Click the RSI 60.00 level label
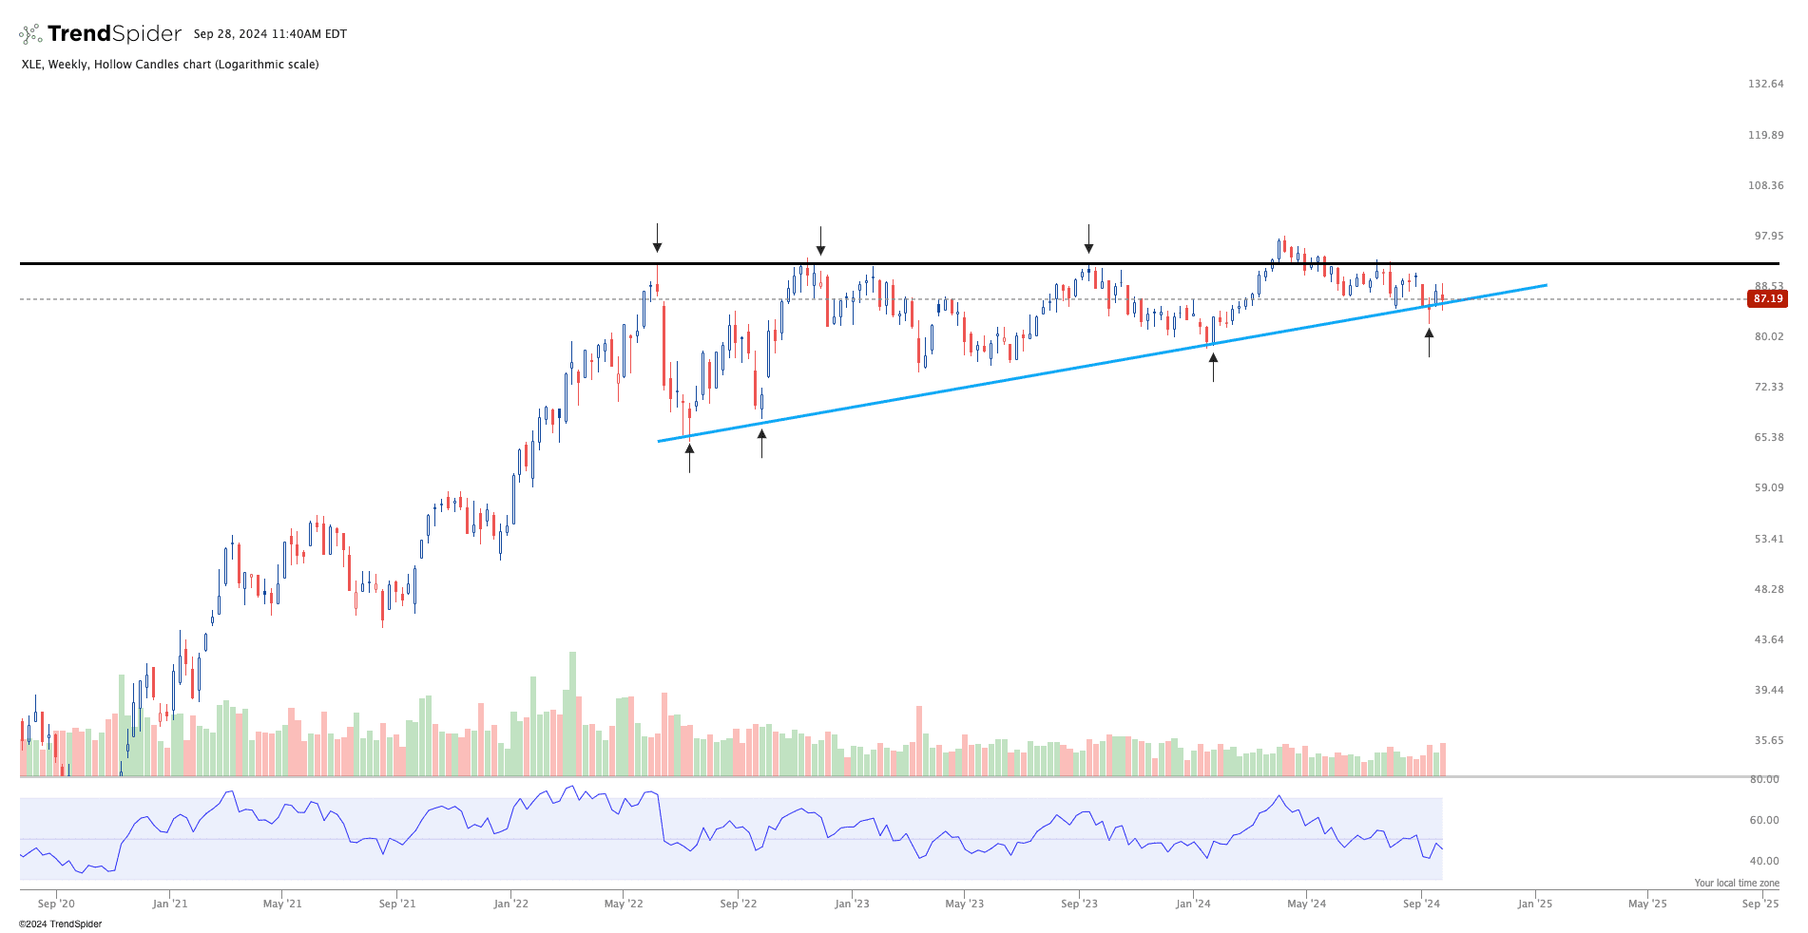This screenshot has height=933, width=1808. click(1764, 820)
